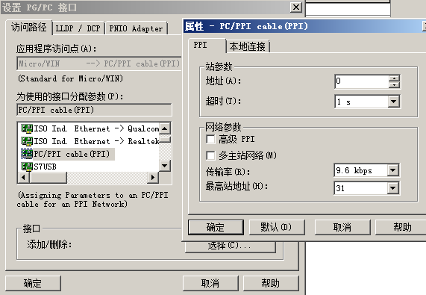Screen dimensions: 426x295
Task: Decrease the 地址(A) spinner value
Action: click(394, 85)
